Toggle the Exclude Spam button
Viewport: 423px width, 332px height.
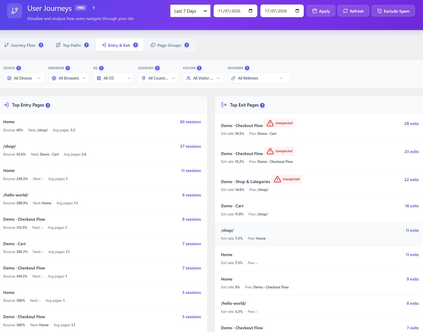point(393,11)
